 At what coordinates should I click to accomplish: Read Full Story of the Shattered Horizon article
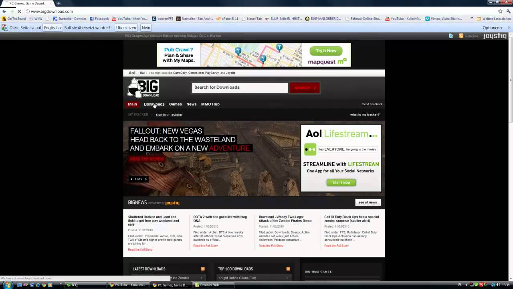[x=140, y=250]
